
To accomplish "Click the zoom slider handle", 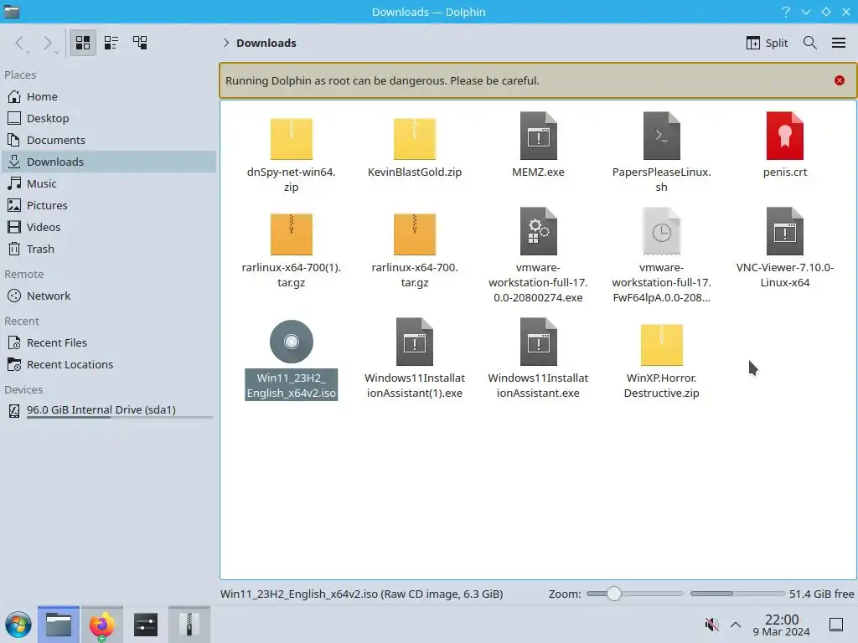I will (614, 594).
